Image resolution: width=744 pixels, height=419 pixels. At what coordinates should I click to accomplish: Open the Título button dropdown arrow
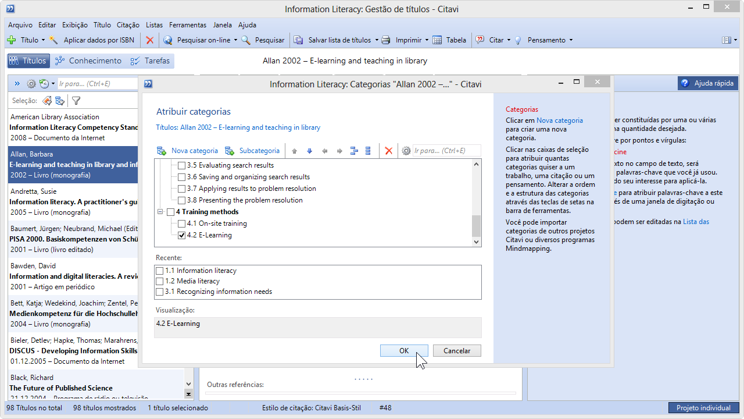tap(43, 40)
